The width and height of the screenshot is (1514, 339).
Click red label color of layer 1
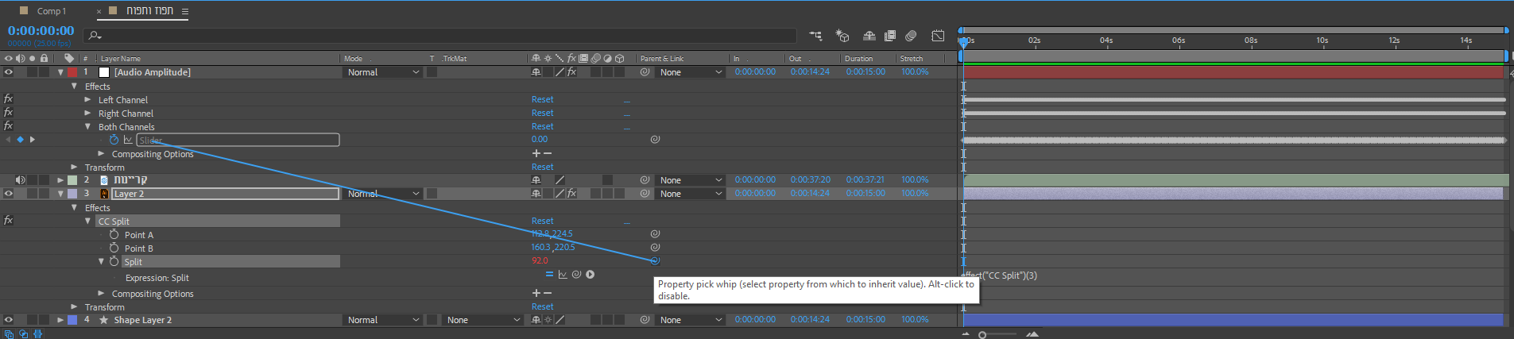pos(72,72)
